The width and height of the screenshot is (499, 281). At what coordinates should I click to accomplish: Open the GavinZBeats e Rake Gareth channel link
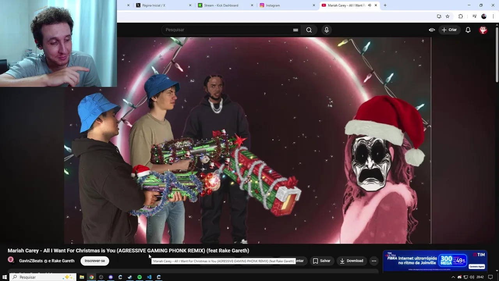click(47, 261)
